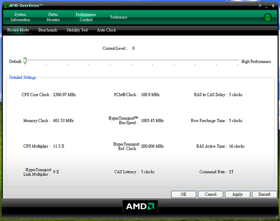The image size is (280, 221).
Task: Click the RAS to CAS Delay value
Action: point(236,95)
